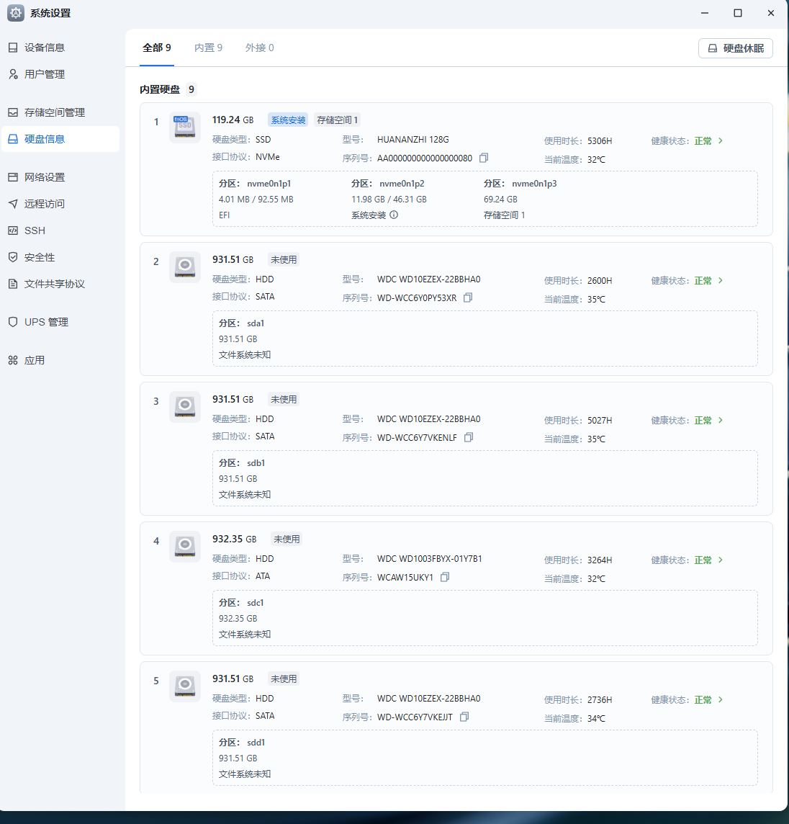Open 存储空间管理 in the sidebar

coord(55,112)
